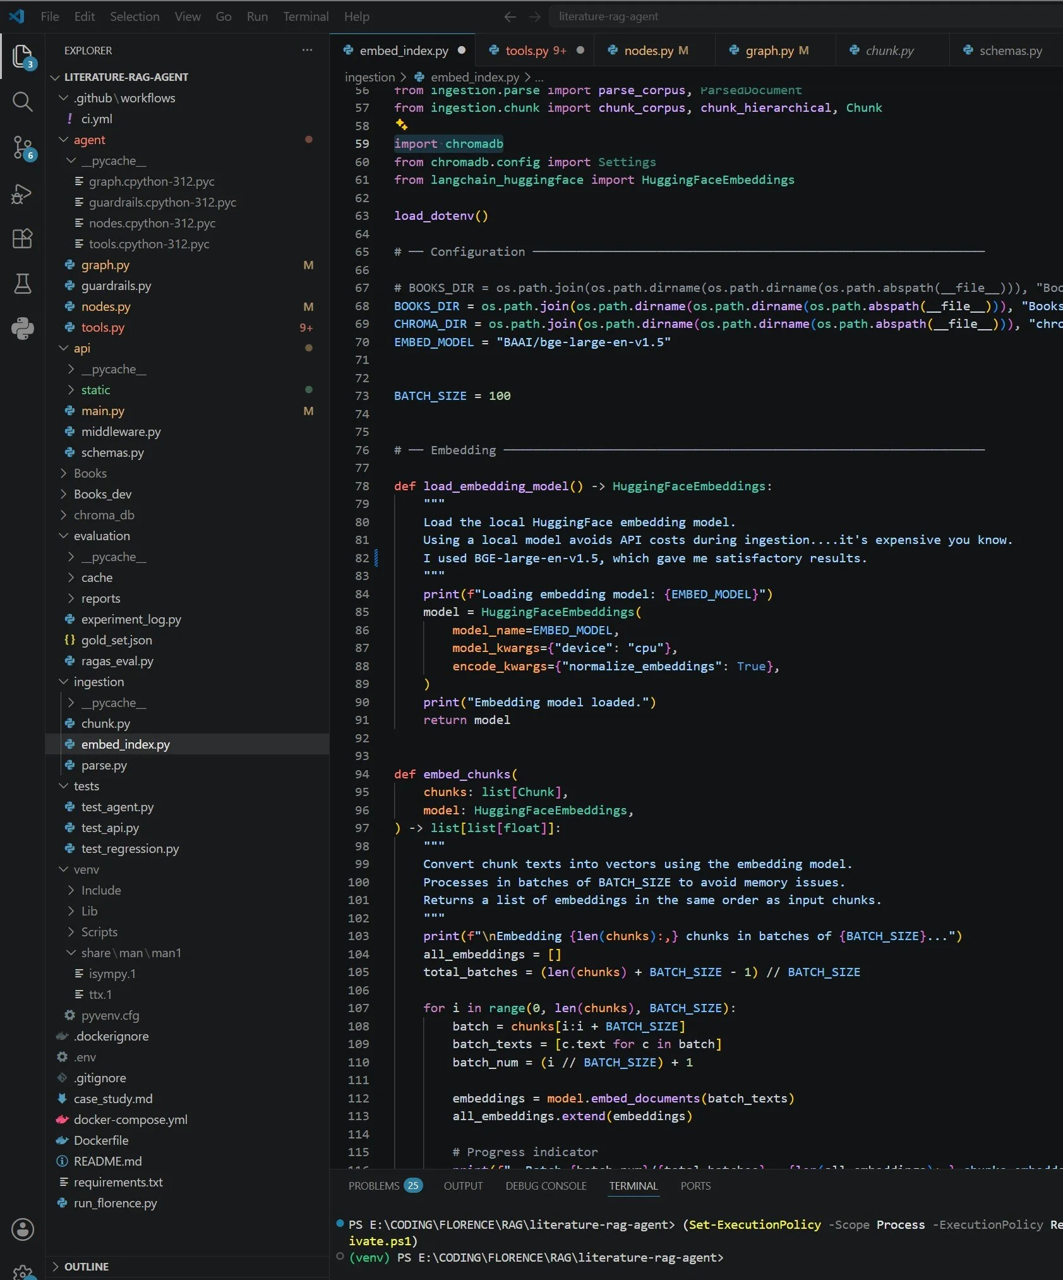Viewport: 1063px width, 1280px height.
Task: Open Source Control view with 6 badge
Action: coord(23,148)
